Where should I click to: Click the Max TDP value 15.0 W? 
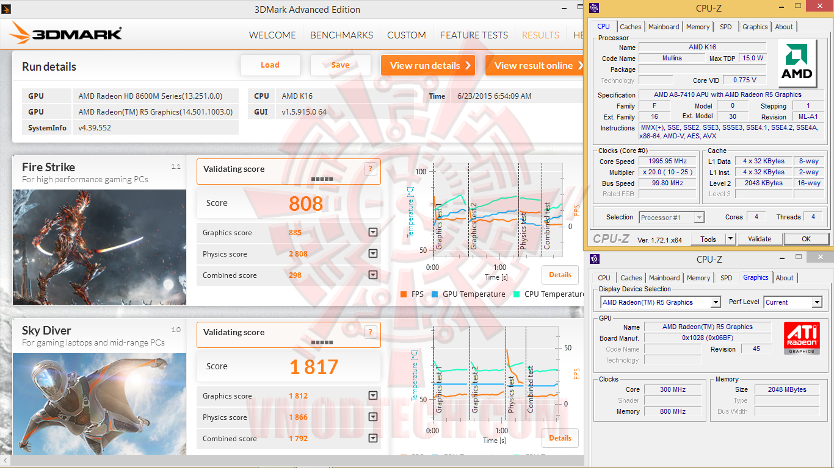click(x=752, y=58)
